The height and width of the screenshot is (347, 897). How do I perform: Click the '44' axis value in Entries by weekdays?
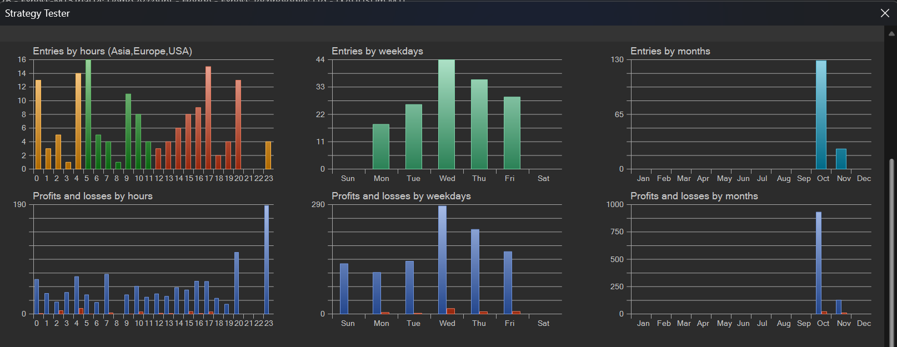(320, 59)
